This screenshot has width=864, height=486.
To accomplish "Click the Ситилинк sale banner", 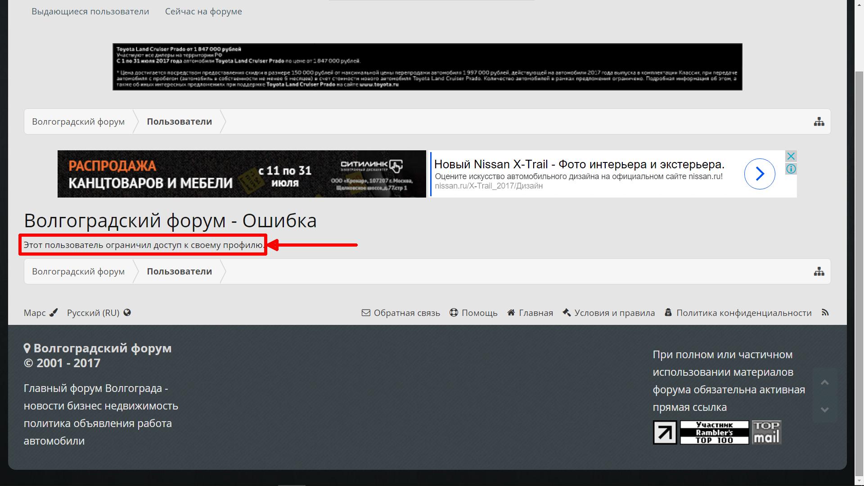I will tap(242, 174).
